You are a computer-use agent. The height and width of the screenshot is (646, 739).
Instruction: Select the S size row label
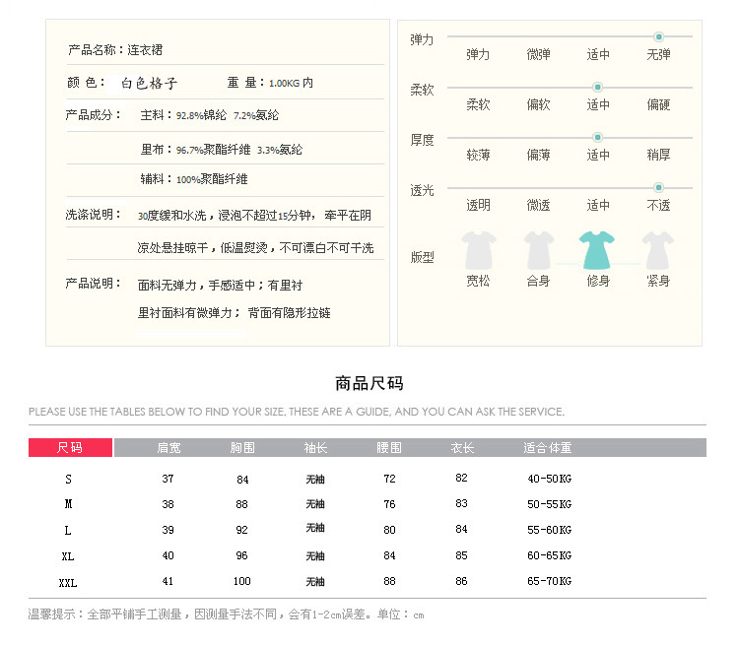pyautogui.click(x=68, y=480)
